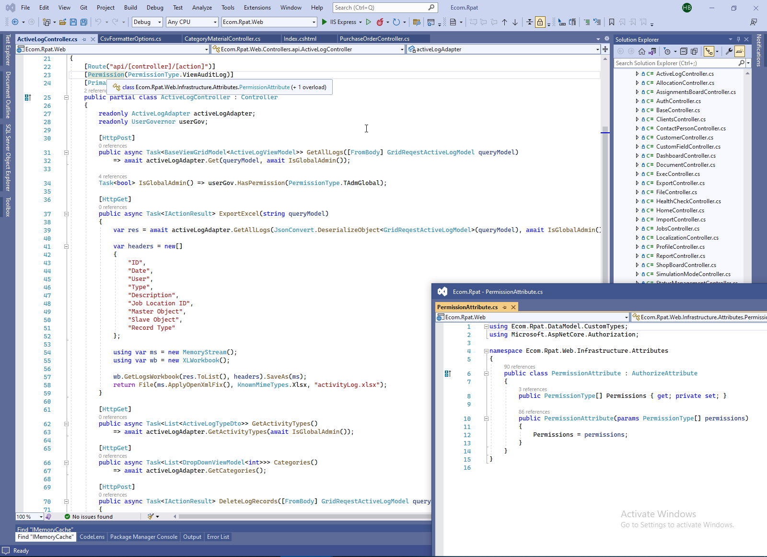Start debugging with IIS Express play button
This screenshot has height=557, width=767.
click(x=325, y=22)
